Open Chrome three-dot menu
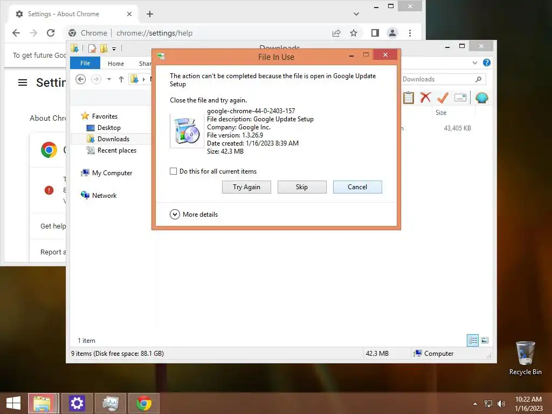The width and height of the screenshot is (552, 414). tap(410, 33)
